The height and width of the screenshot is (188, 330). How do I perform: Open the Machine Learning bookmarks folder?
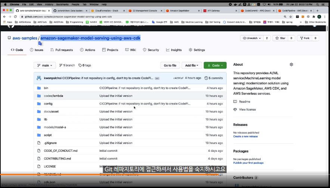click(192, 22)
